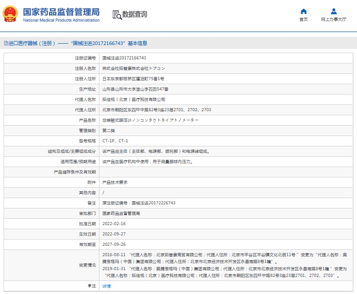Image resolution: width=357 pixels, height=294 pixels.
Task: Select production address 山形县山形市 value
Action: tap(135, 89)
